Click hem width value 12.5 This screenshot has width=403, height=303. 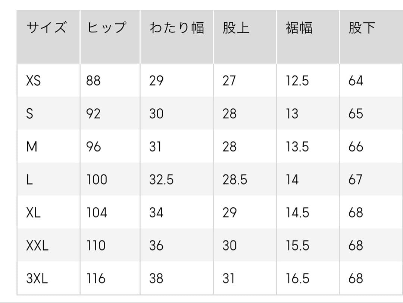(297, 80)
